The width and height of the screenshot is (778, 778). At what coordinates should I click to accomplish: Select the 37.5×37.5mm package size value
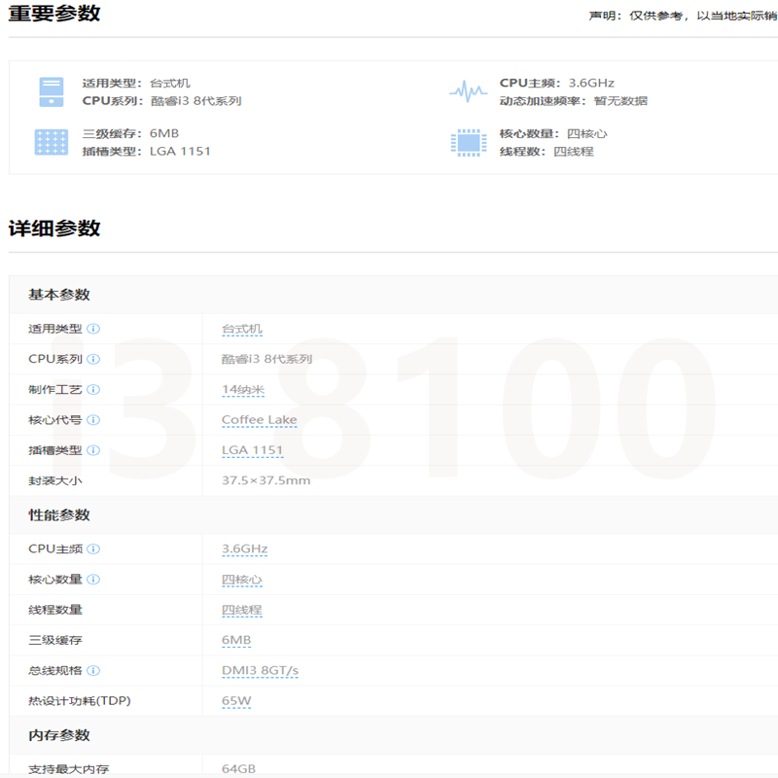click(x=265, y=480)
